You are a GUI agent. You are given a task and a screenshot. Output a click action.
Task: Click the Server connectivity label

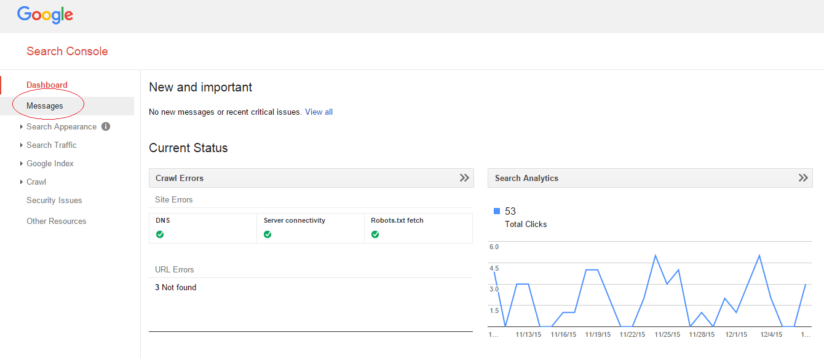[x=295, y=220]
